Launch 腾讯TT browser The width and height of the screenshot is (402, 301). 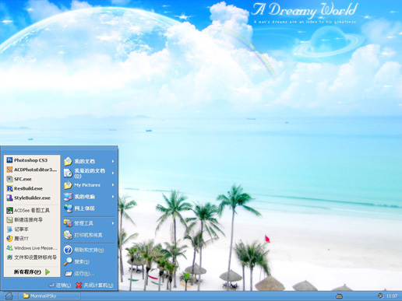click(32, 239)
